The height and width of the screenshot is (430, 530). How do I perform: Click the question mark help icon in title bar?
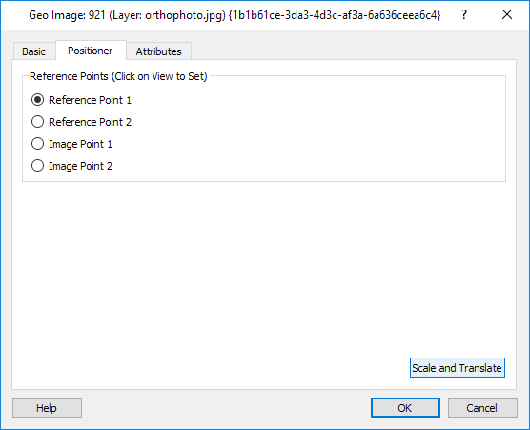click(464, 15)
